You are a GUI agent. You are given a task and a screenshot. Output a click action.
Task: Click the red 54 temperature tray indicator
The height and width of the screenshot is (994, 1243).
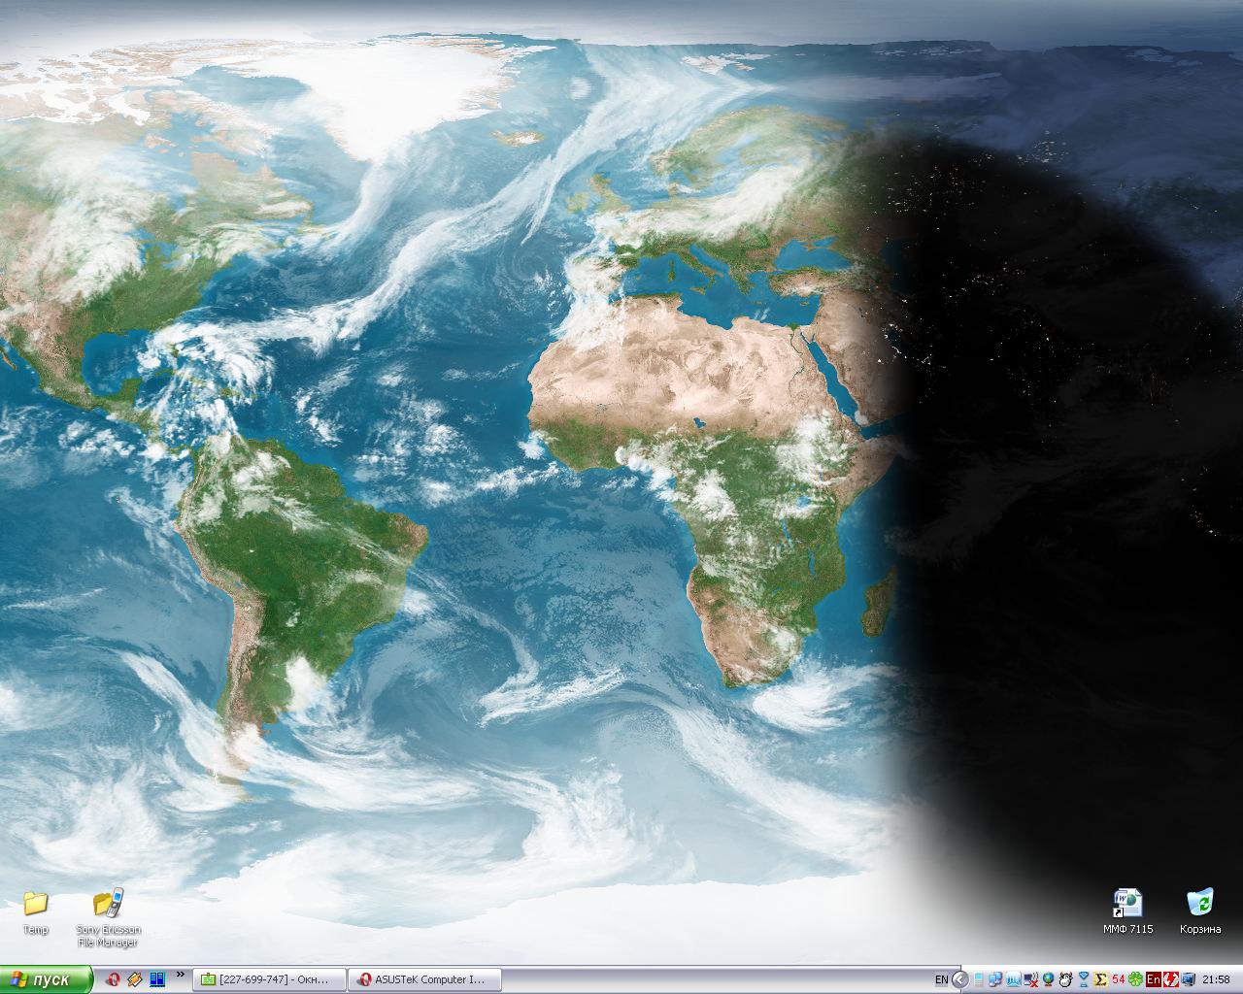pyautogui.click(x=1119, y=979)
